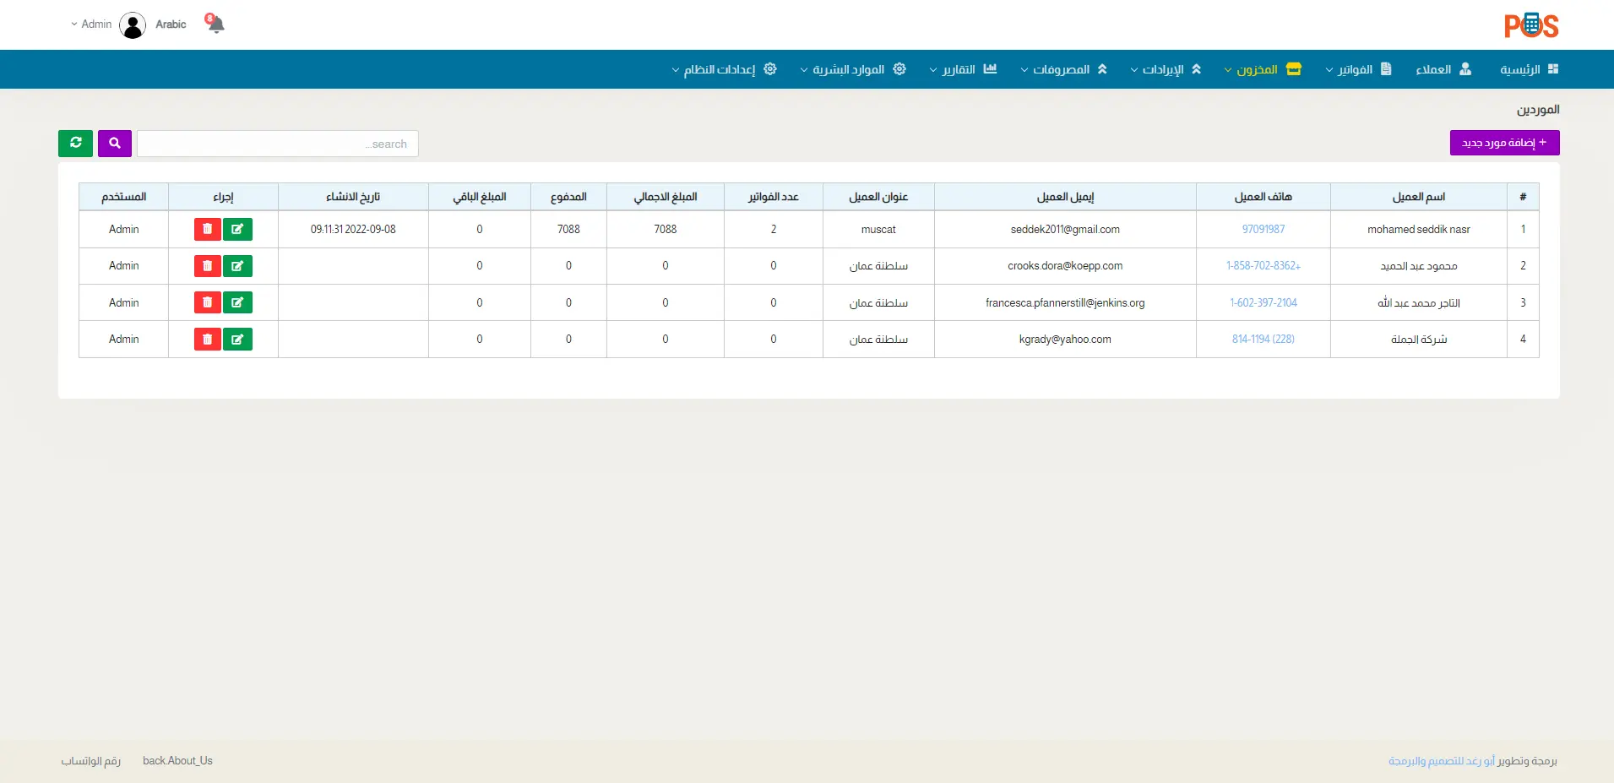Click the purple search magnifier button
The width and height of the screenshot is (1614, 783).
coord(115,144)
